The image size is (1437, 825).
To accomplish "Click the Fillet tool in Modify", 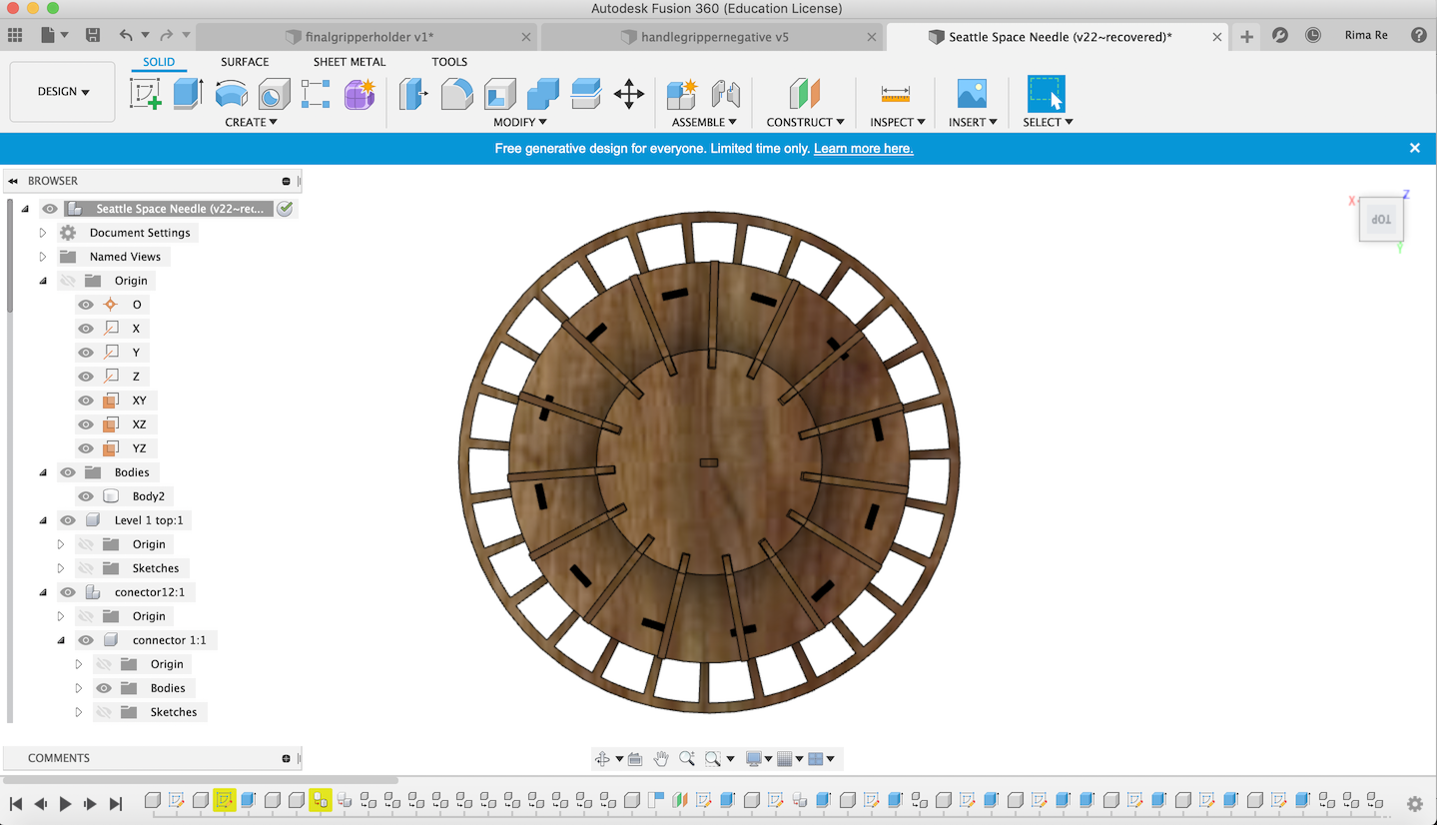I will point(456,94).
